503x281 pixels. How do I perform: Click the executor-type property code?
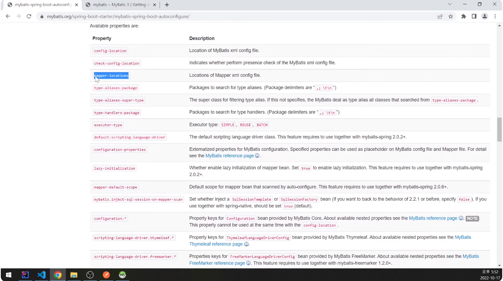[x=108, y=125]
